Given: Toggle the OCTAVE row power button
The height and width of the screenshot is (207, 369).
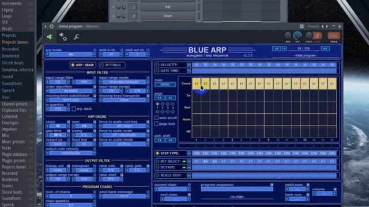Looking at the screenshot, I should (x=157, y=167).
